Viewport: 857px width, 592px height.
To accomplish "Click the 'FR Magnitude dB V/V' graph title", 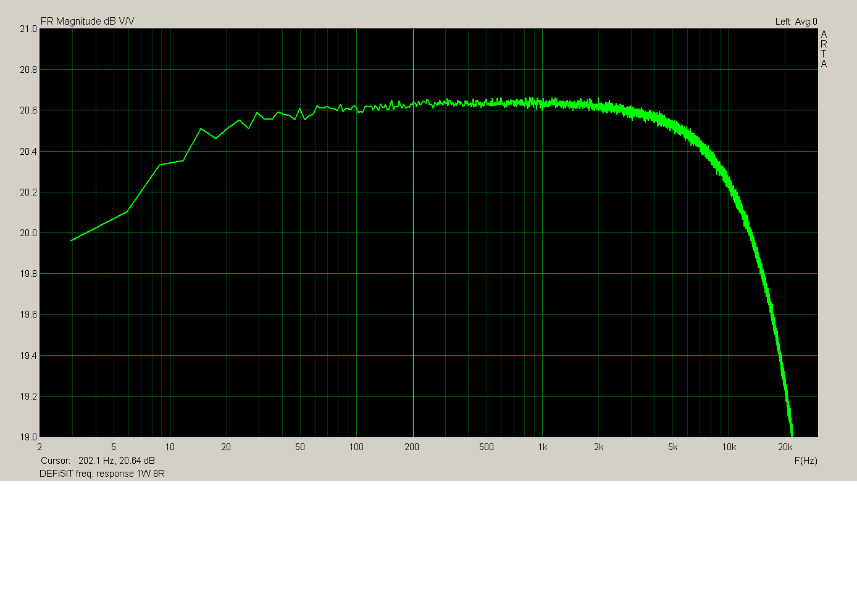I will click(87, 22).
